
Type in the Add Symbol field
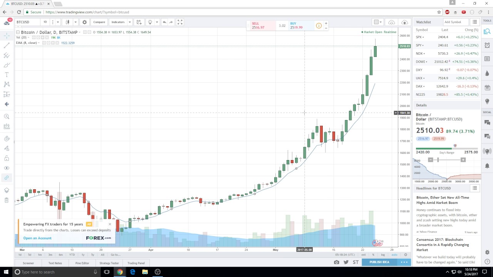point(456,22)
